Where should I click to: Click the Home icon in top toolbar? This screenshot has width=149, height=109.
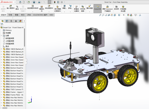click(20, 2)
